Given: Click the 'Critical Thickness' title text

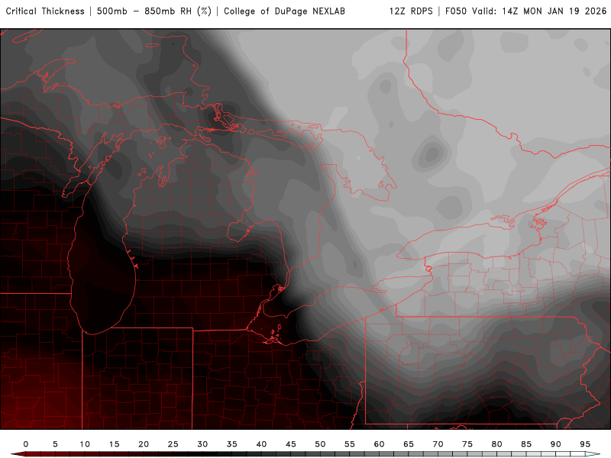Looking at the screenshot, I should (x=45, y=11).
